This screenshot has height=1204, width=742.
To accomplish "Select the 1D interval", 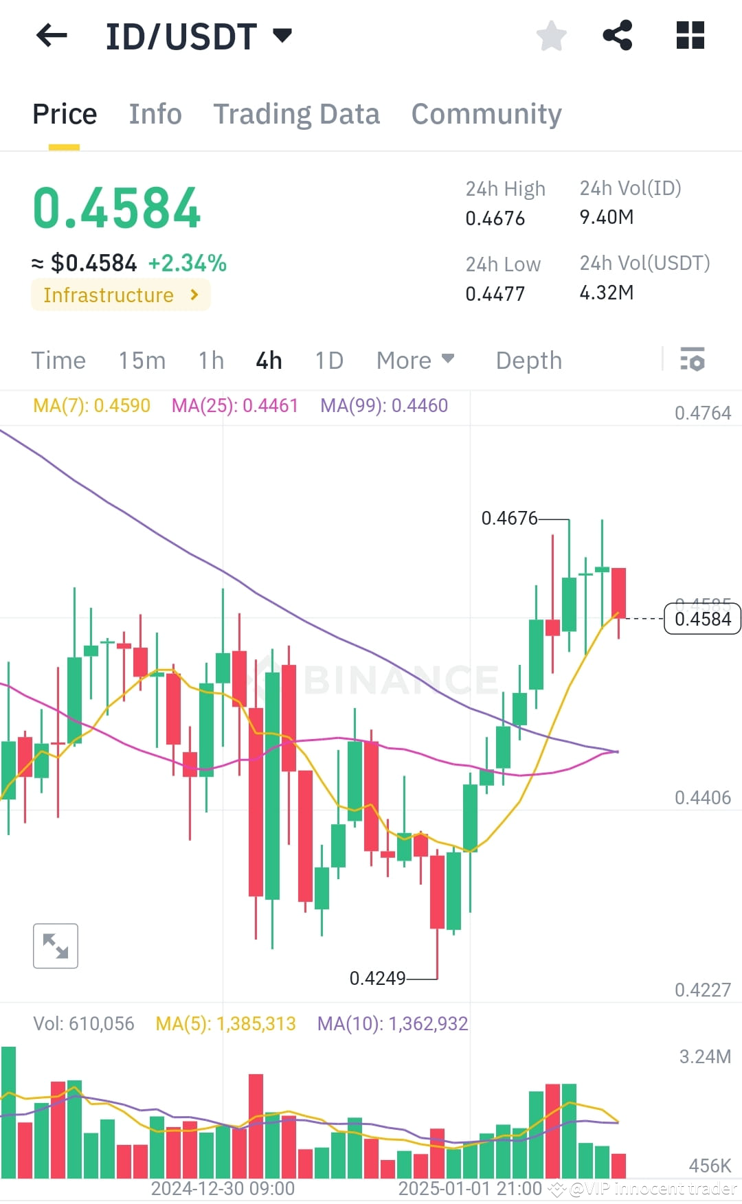I will [x=328, y=360].
